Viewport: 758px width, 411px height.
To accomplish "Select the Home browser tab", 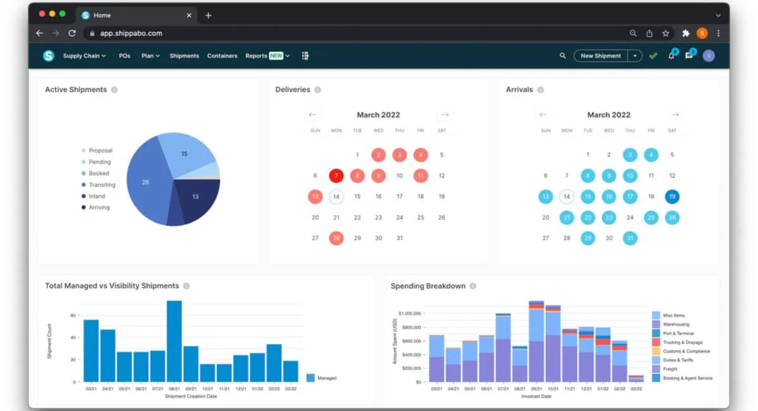I will (x=136, y=15).
